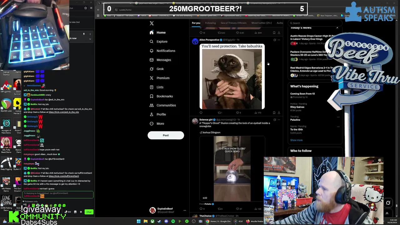Open Science girl post's more options
The image size is (400, 225).
pyautogui.click(x=279, y=120)
